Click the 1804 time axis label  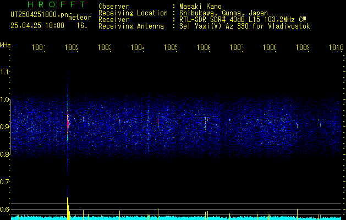click(138, 47)
